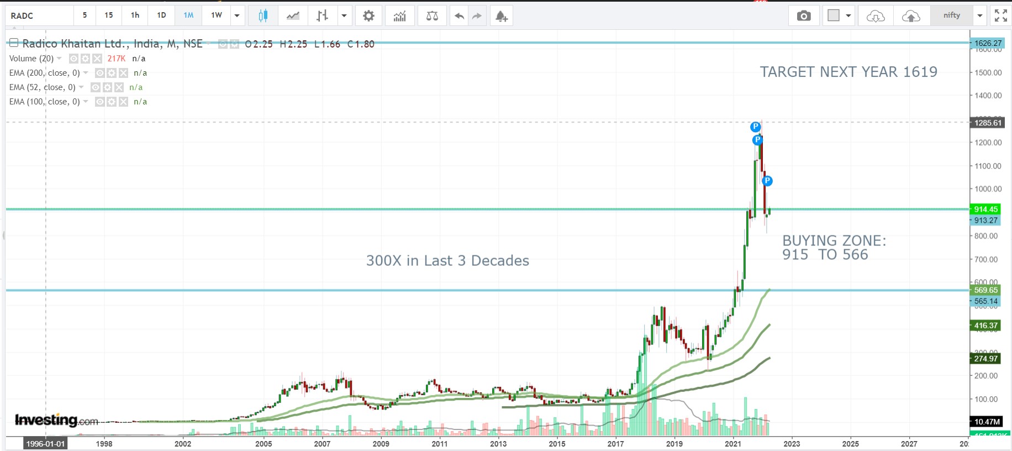
Task: Switch to the area chart type
Action: (293, 15)
